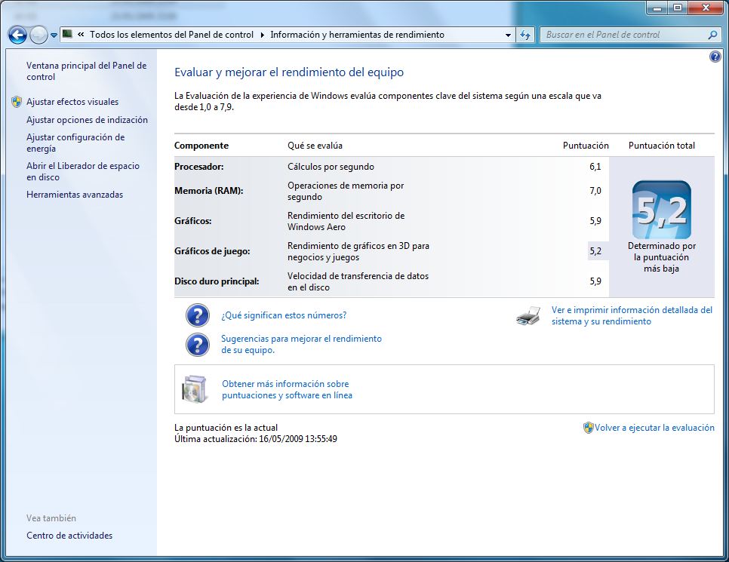Image resolution: width=729 pixels, height=562 pixels.
Task: Close the Control Panel window
Action: coord(706,8)
